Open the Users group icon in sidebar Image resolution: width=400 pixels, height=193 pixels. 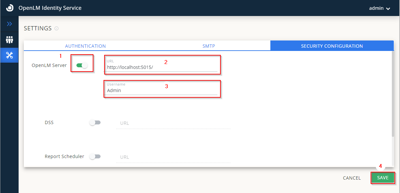click(x=9, y=40)
